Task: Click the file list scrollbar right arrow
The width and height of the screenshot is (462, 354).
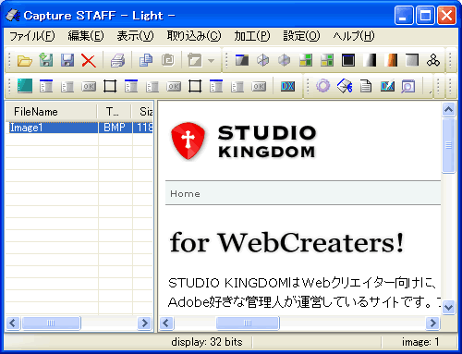Action: [144, 323]
